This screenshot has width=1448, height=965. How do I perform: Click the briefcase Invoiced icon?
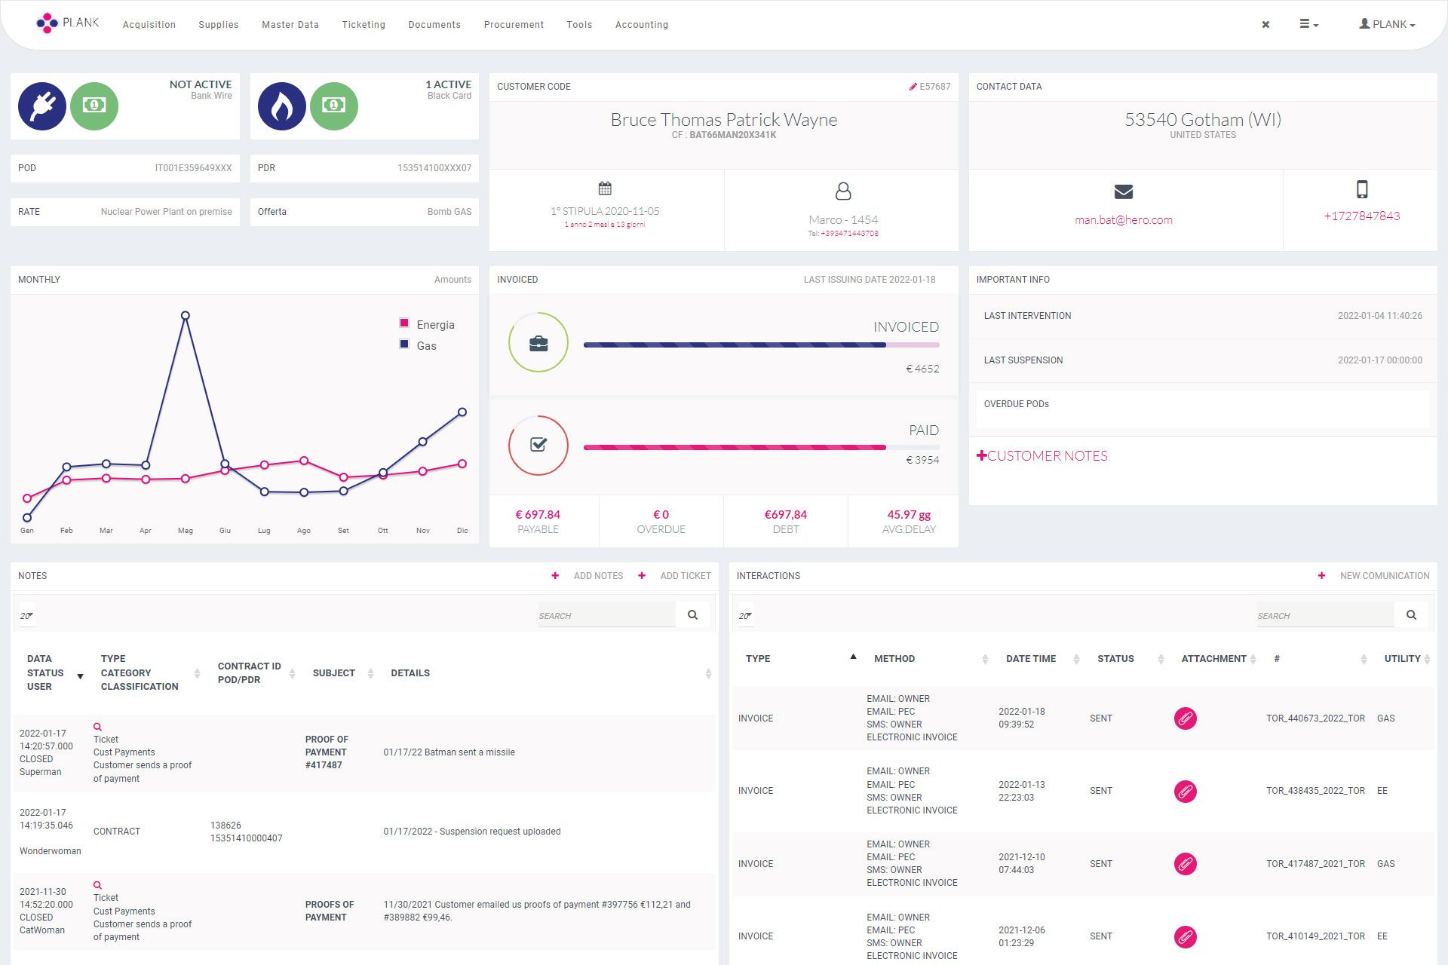point(538,342)
